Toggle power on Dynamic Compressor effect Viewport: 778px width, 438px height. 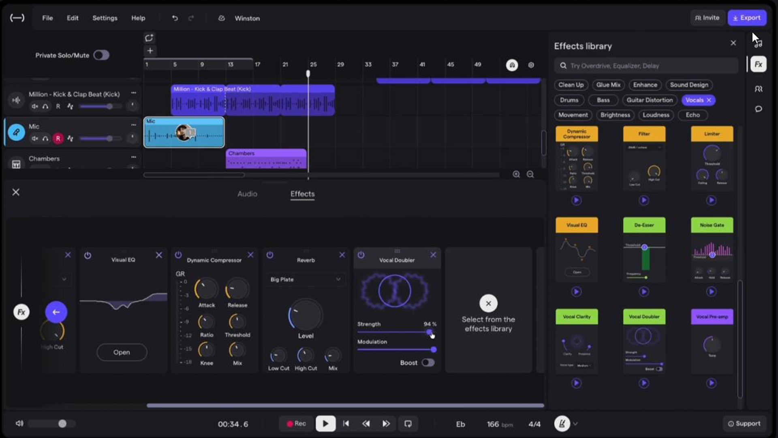click(178, 255)
